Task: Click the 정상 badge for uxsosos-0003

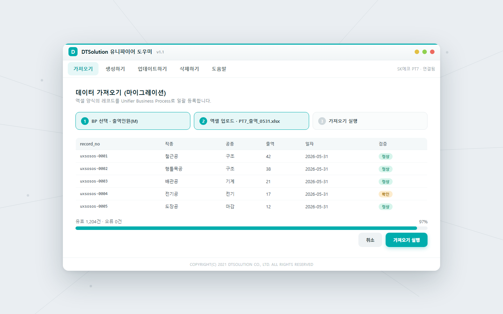Action: [x=386, y=182]
